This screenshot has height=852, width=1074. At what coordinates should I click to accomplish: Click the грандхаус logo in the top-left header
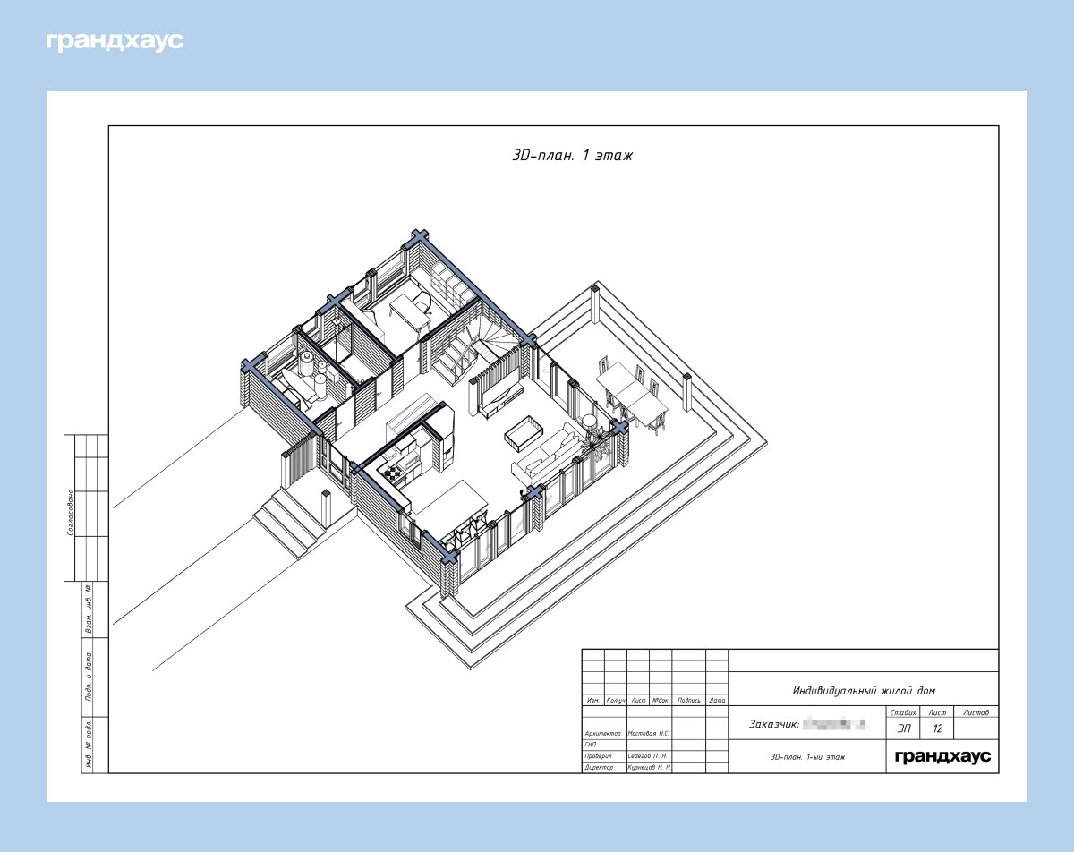[x=115, y=41]
